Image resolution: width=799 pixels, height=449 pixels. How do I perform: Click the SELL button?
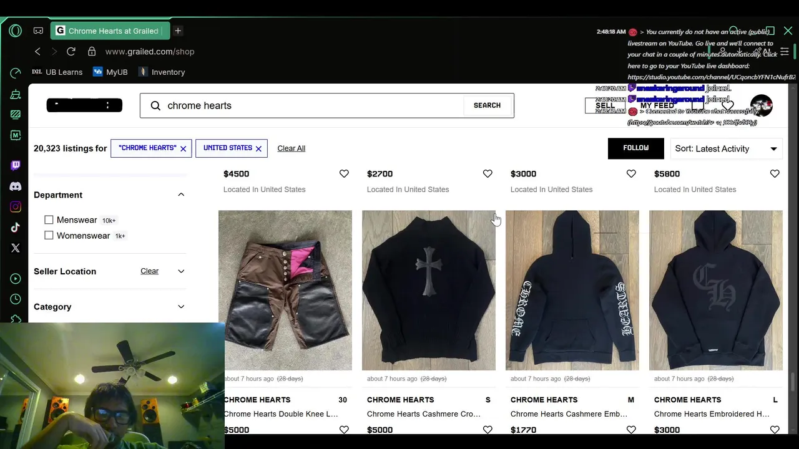coord(605,105)
